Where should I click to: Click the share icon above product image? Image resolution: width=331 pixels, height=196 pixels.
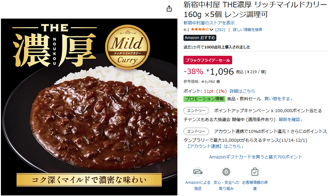click(169, 9)
